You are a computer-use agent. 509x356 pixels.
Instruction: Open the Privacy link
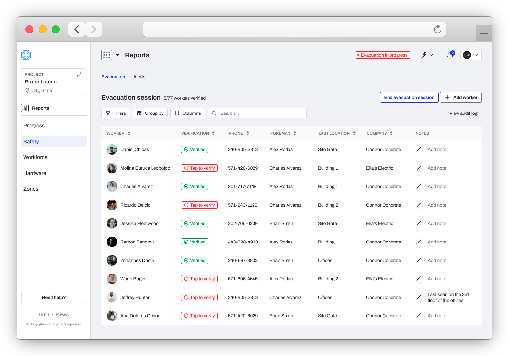point(63,314)
